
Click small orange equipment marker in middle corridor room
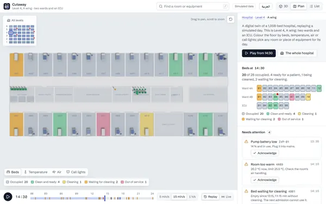[x=115, y=89]
